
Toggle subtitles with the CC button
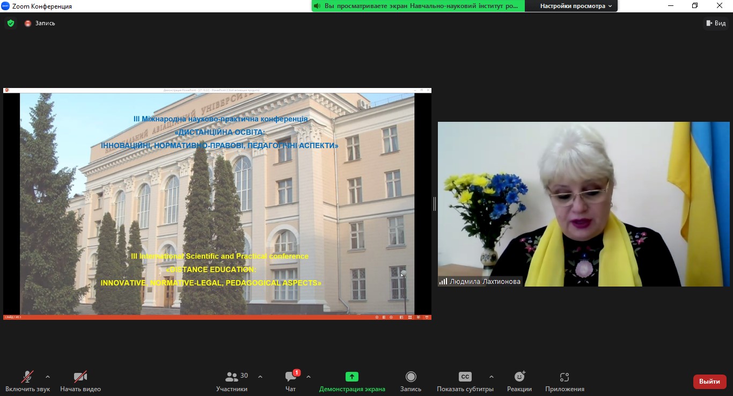point(465,377)
